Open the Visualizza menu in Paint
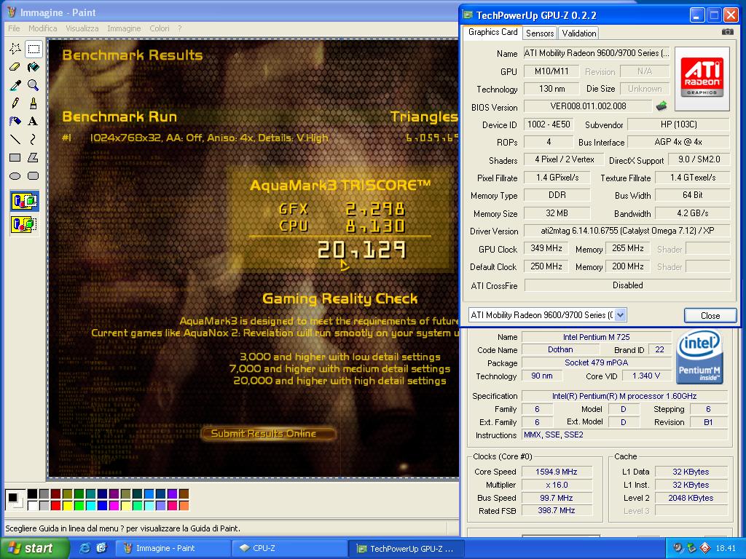This screenshot has height=559, width=746. pos(82,28)
